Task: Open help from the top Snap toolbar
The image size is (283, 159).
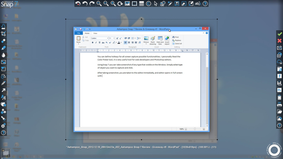Action: coord(205,4)
